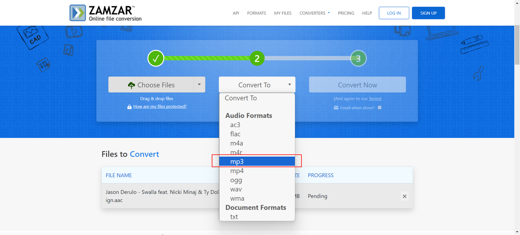Click the step 3 circle
This screenshot has width=520, height=235.
pos(358,58)
